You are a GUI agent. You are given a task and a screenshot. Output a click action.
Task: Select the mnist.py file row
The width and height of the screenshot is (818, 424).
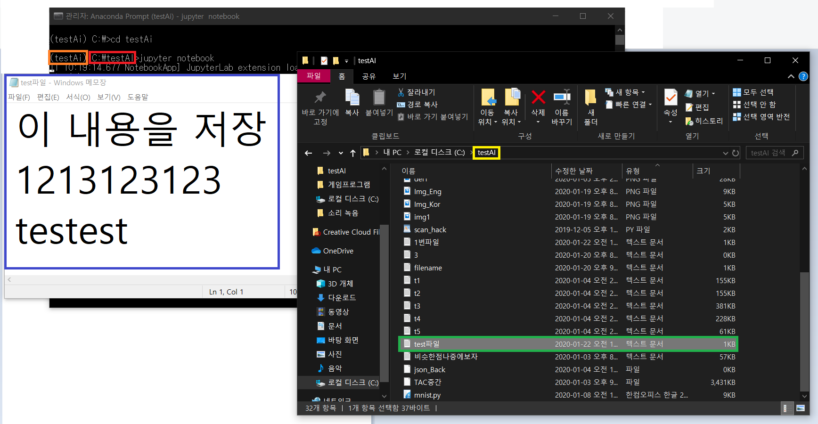[568, 395]
